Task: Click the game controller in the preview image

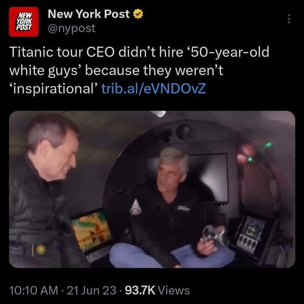Action: 213,235
